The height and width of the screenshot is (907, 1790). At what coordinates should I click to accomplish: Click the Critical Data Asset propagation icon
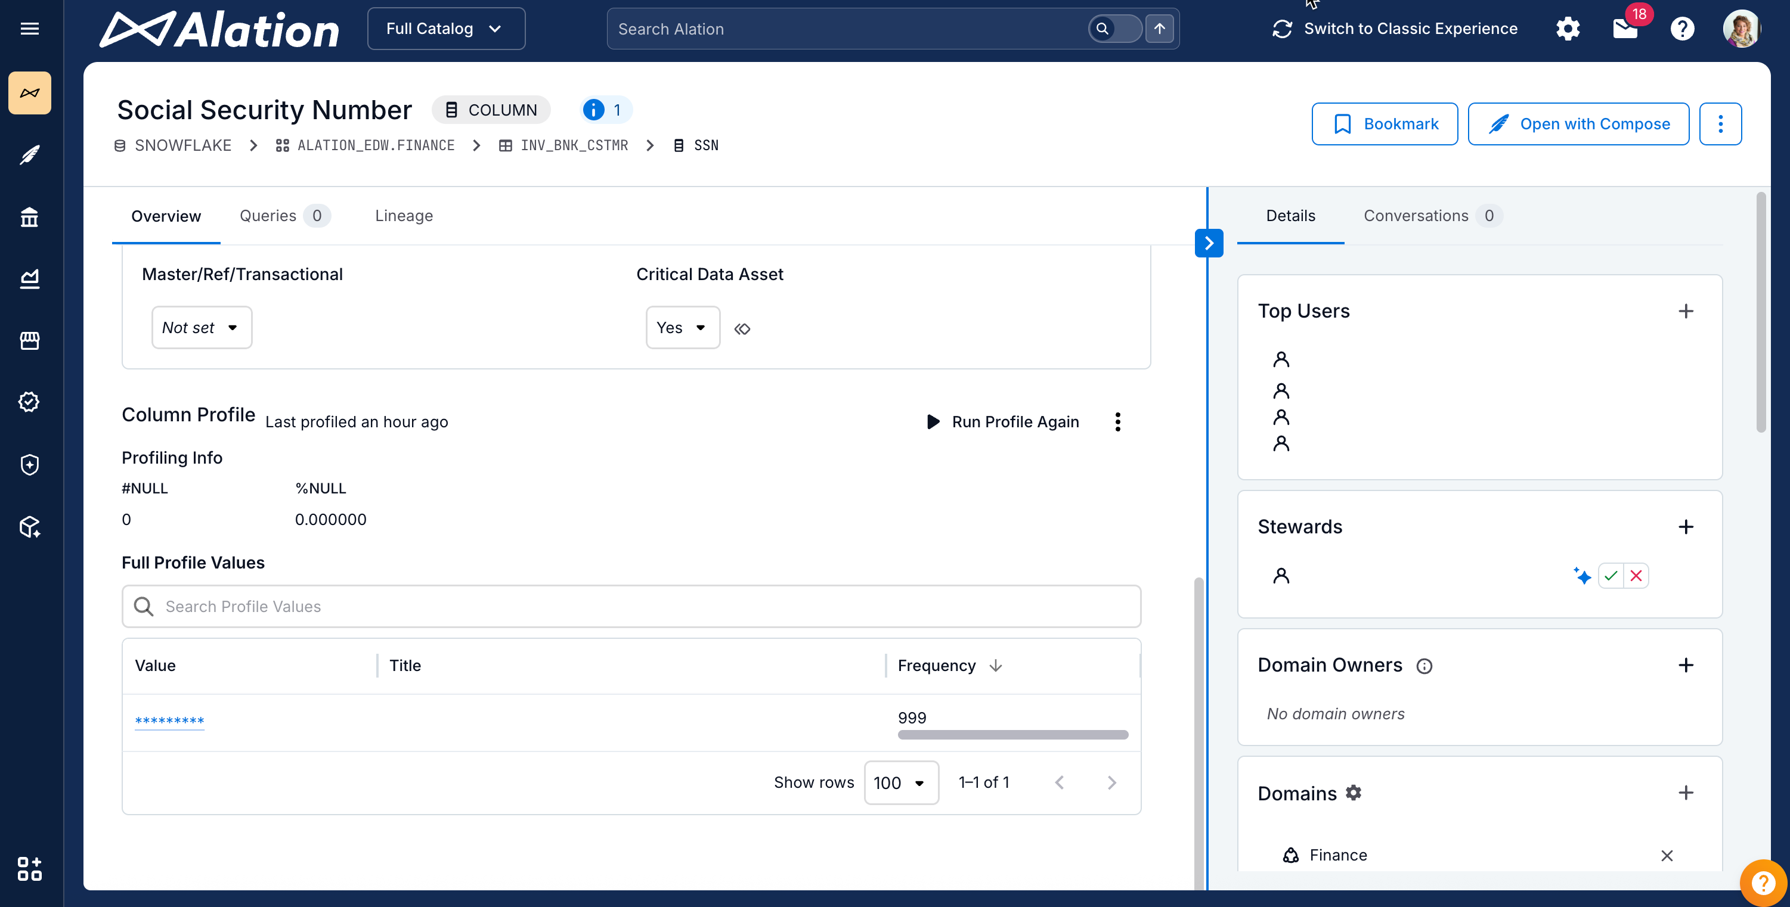coord(742,328)
